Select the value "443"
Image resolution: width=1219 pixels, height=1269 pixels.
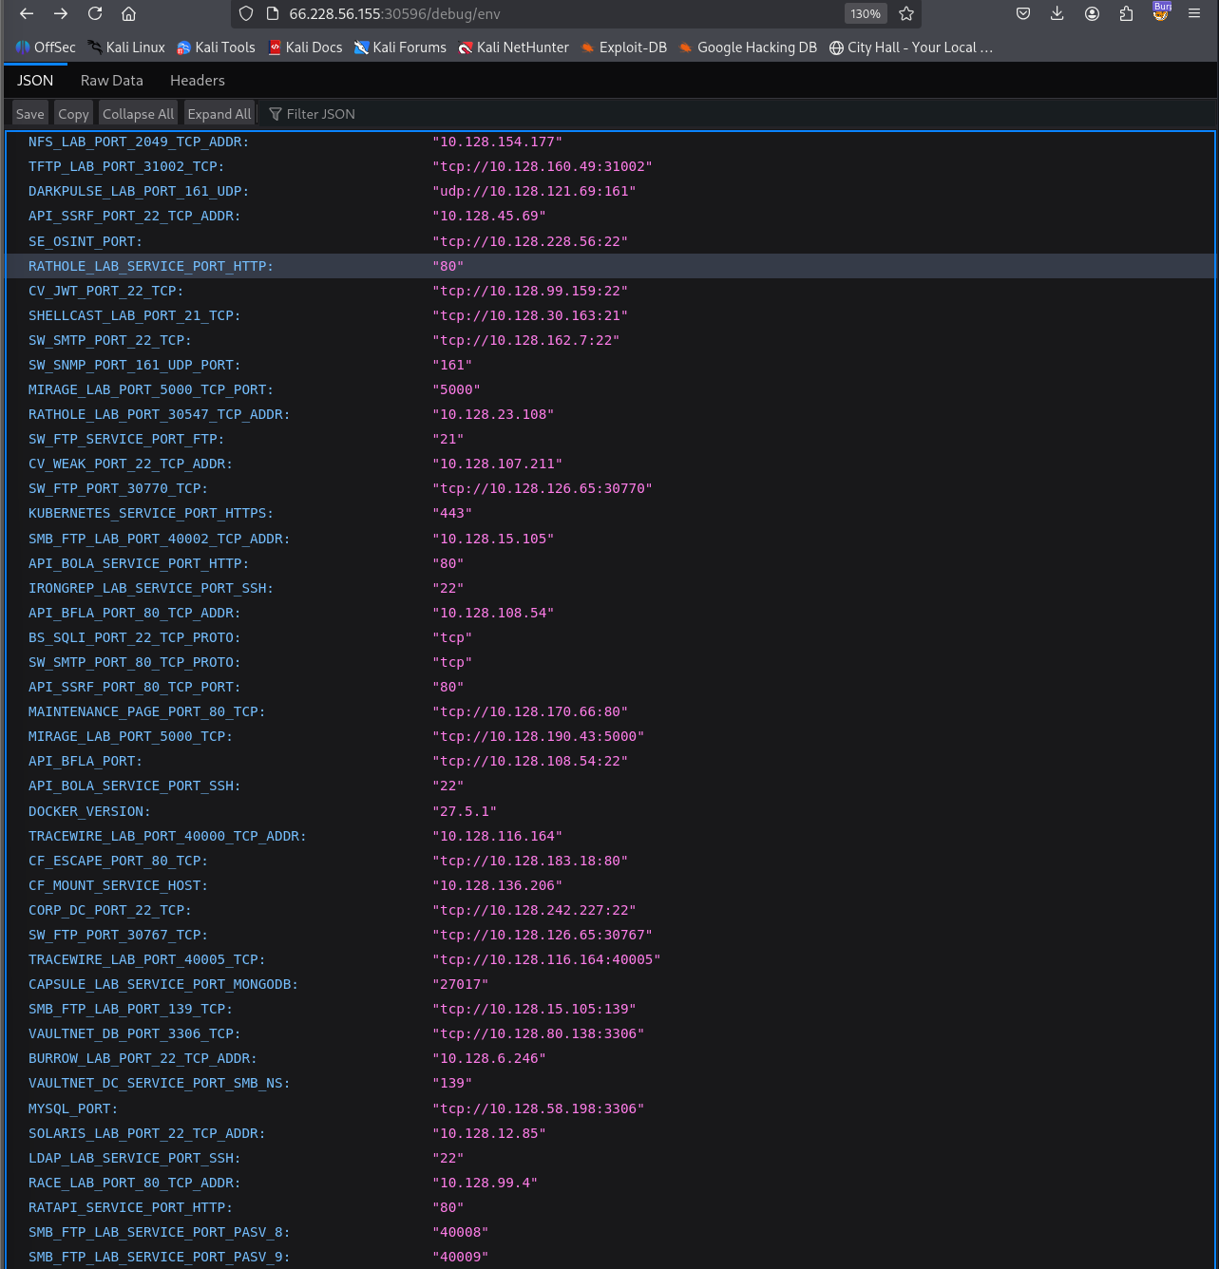click(452, 513)
